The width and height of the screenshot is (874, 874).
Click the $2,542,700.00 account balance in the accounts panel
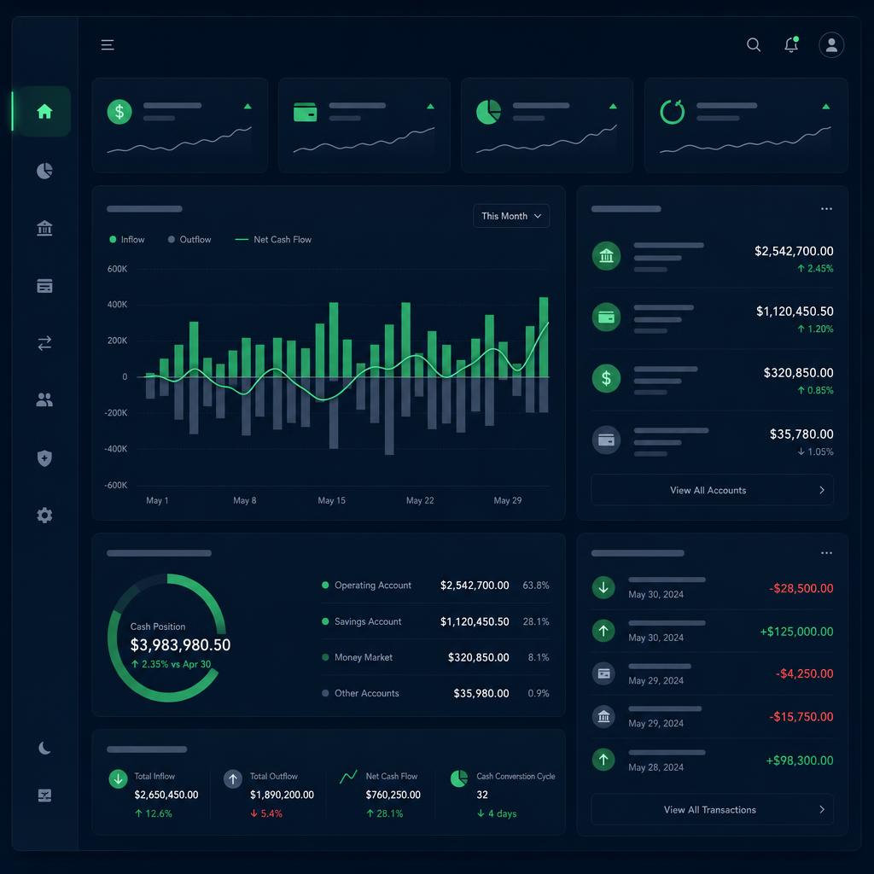point(794,251)
